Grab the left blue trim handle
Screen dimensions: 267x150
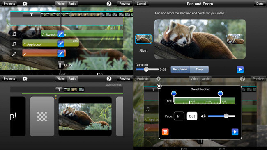pyautogui.click(x=174, y=93)
